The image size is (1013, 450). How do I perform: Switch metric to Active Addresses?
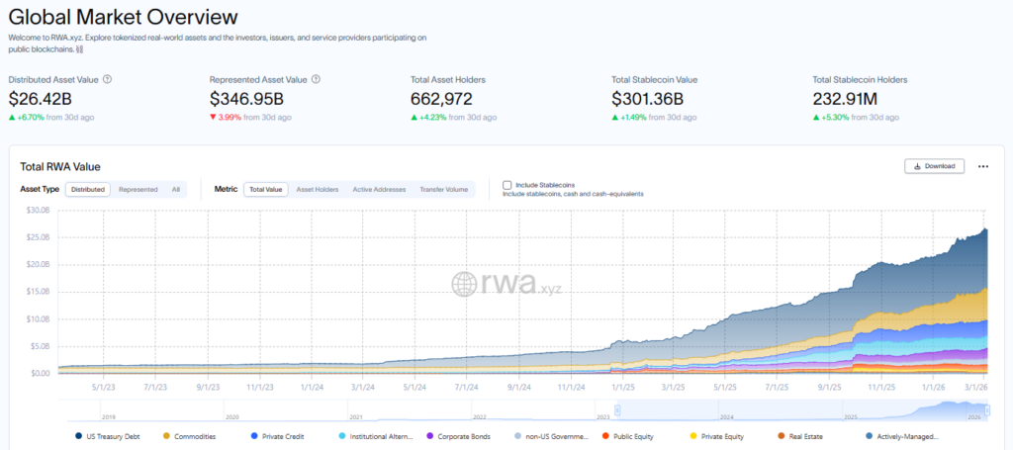click(379, 189)
